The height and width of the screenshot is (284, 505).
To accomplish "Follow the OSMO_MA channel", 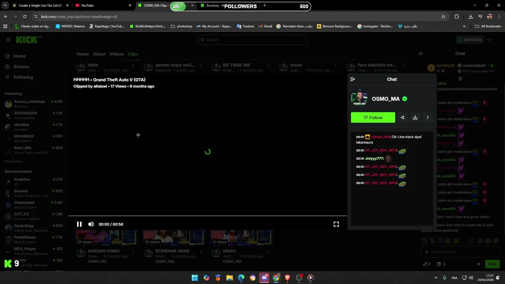I will coord(373,118).
